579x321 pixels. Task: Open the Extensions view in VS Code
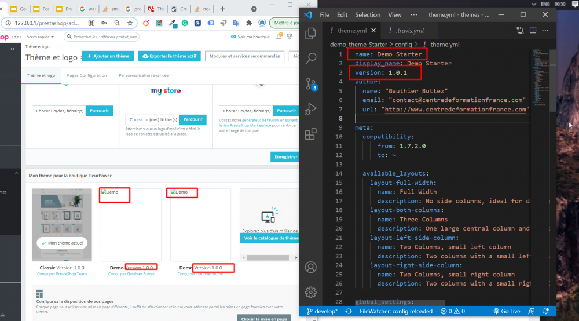point(311,134)
